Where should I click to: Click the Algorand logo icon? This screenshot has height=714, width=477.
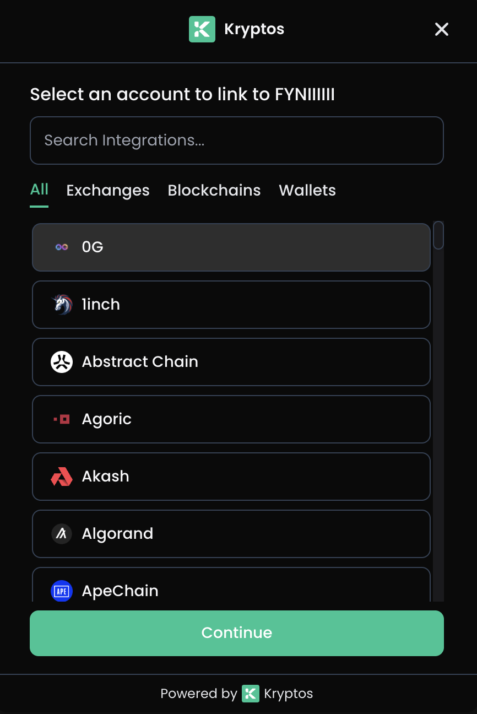tap(62, 534)
